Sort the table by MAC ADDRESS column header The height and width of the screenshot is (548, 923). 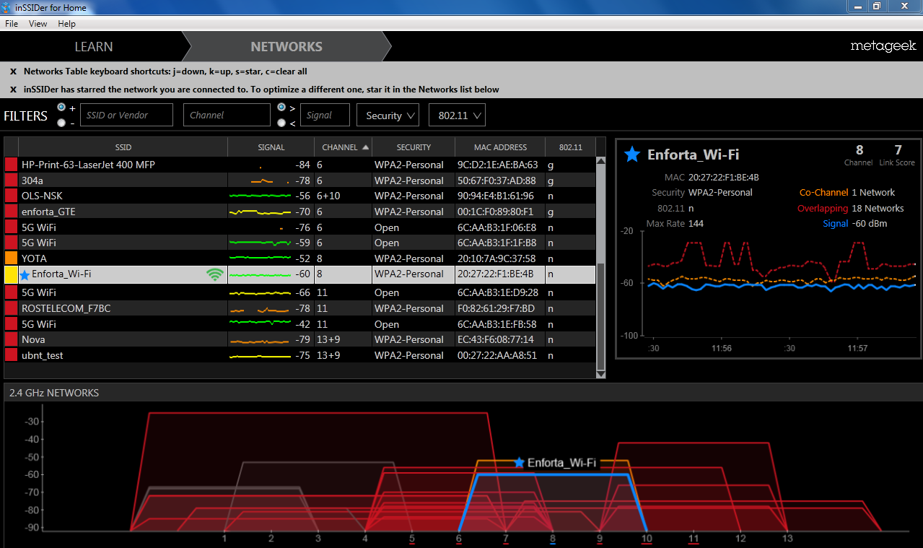pyautogui.click(x=500, y=147)
